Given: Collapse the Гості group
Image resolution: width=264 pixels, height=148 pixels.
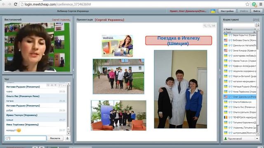Looking at the screenshot, I should point(240,32).
